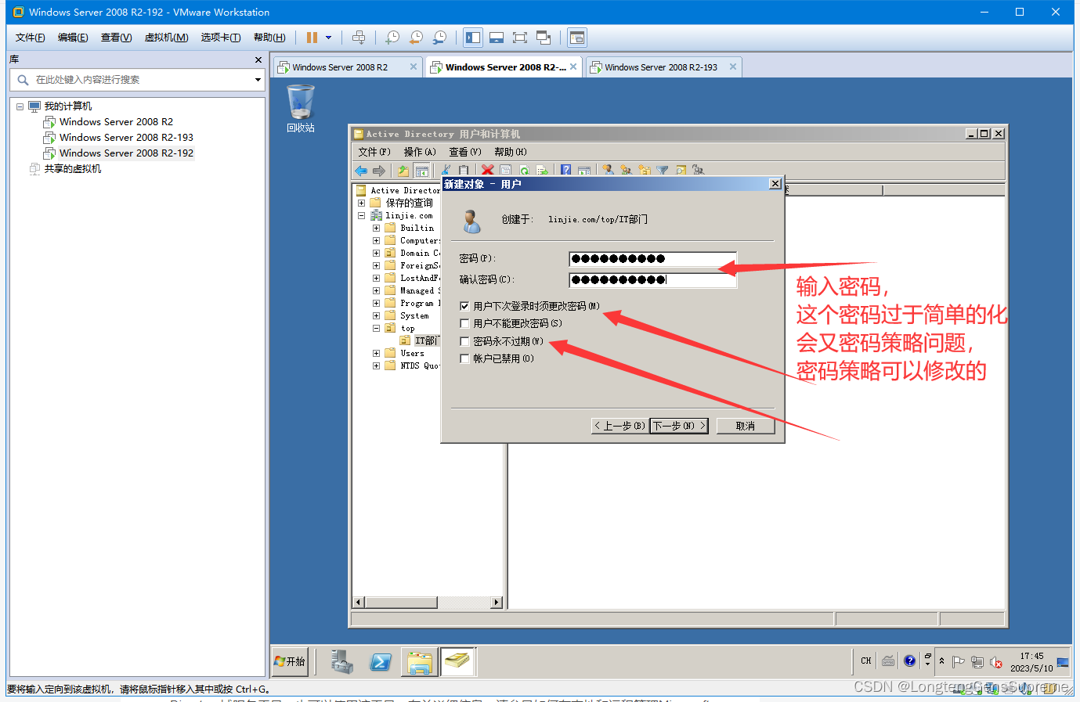
Task: Expand the Users folder node
Action: (376, 354)
